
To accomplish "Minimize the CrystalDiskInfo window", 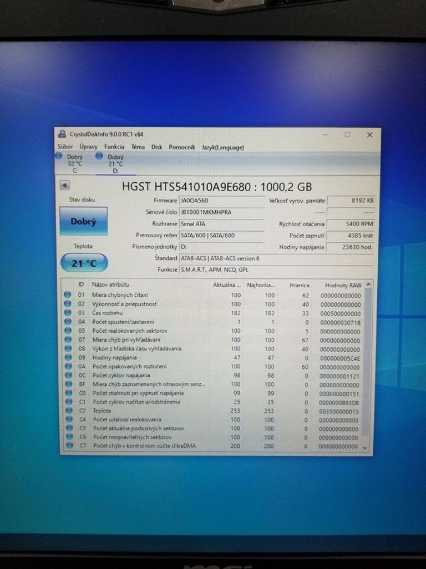I will [325, 134].
